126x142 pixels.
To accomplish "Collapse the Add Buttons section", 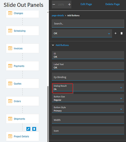I will (x=53, y=45).
